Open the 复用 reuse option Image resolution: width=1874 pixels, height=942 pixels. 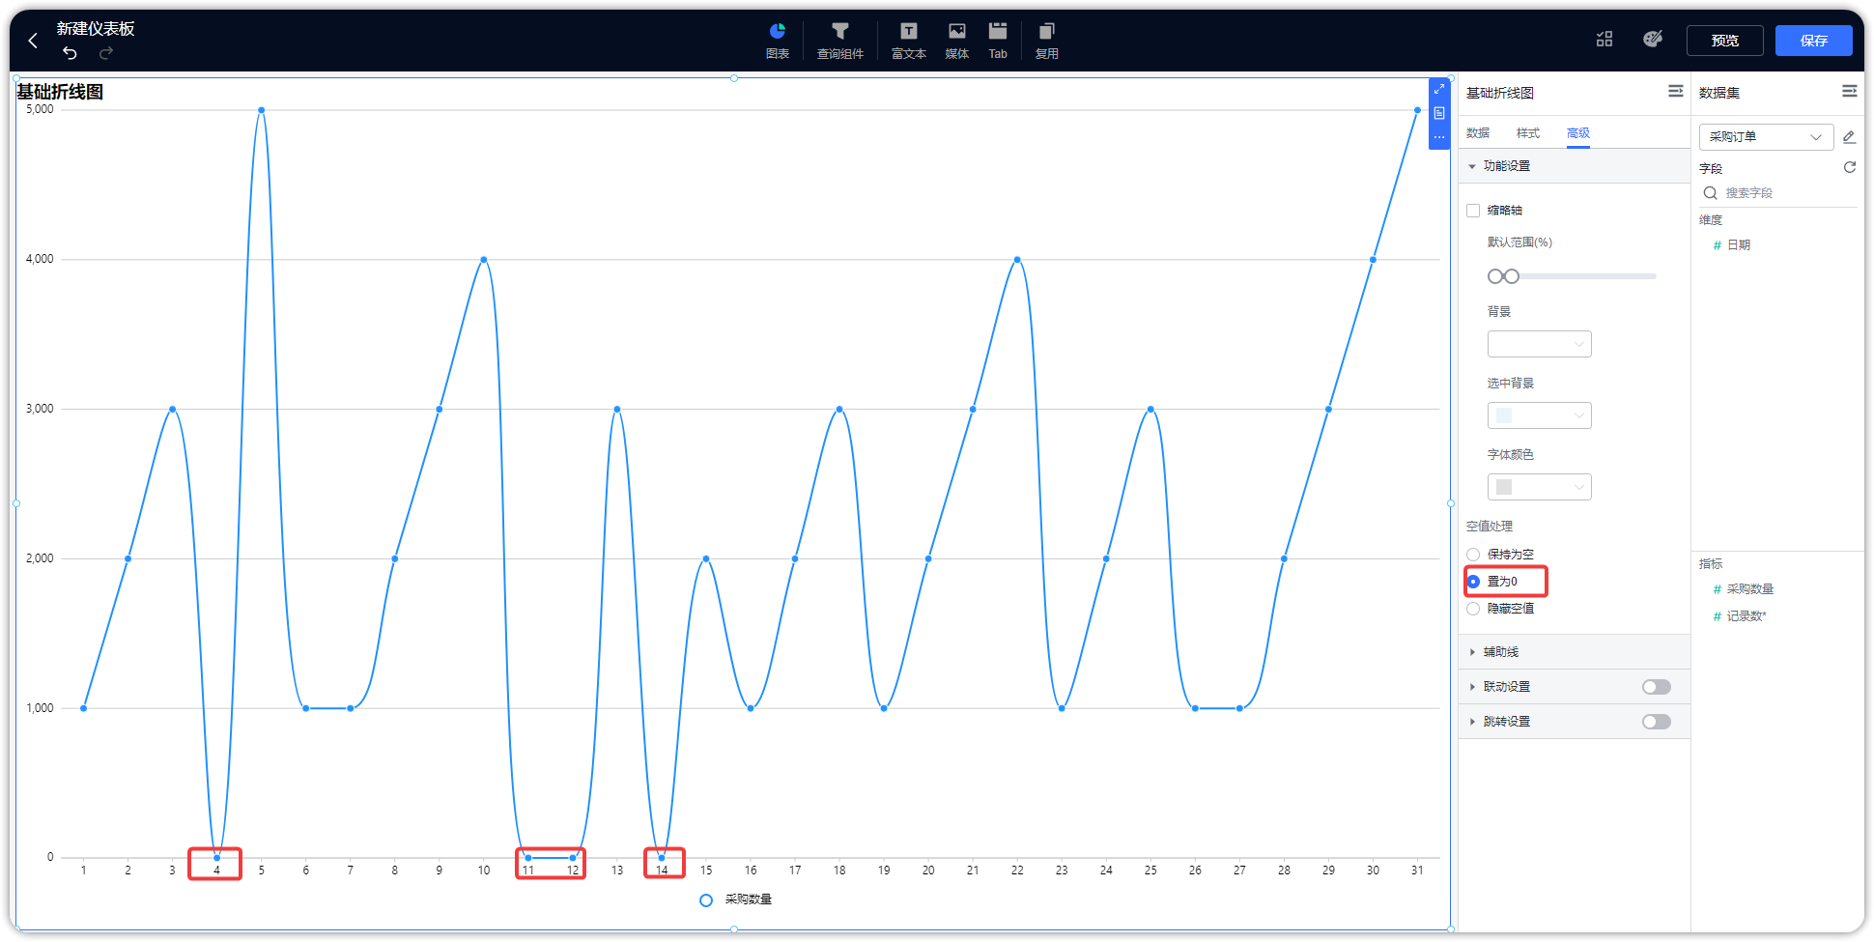tap(1047, 41)
